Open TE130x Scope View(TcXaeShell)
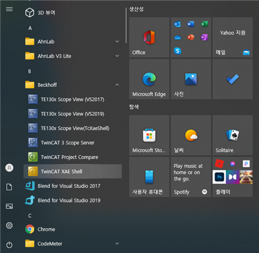This screenshot has height=253, width=259. coord(73,128)
